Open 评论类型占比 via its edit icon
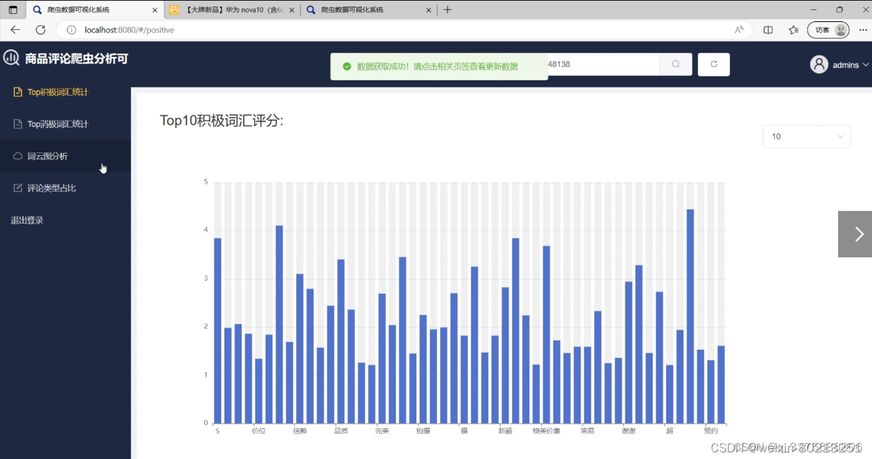Image resolution: width=872 pixels, height=459 pixels. [x=17, y=188]
